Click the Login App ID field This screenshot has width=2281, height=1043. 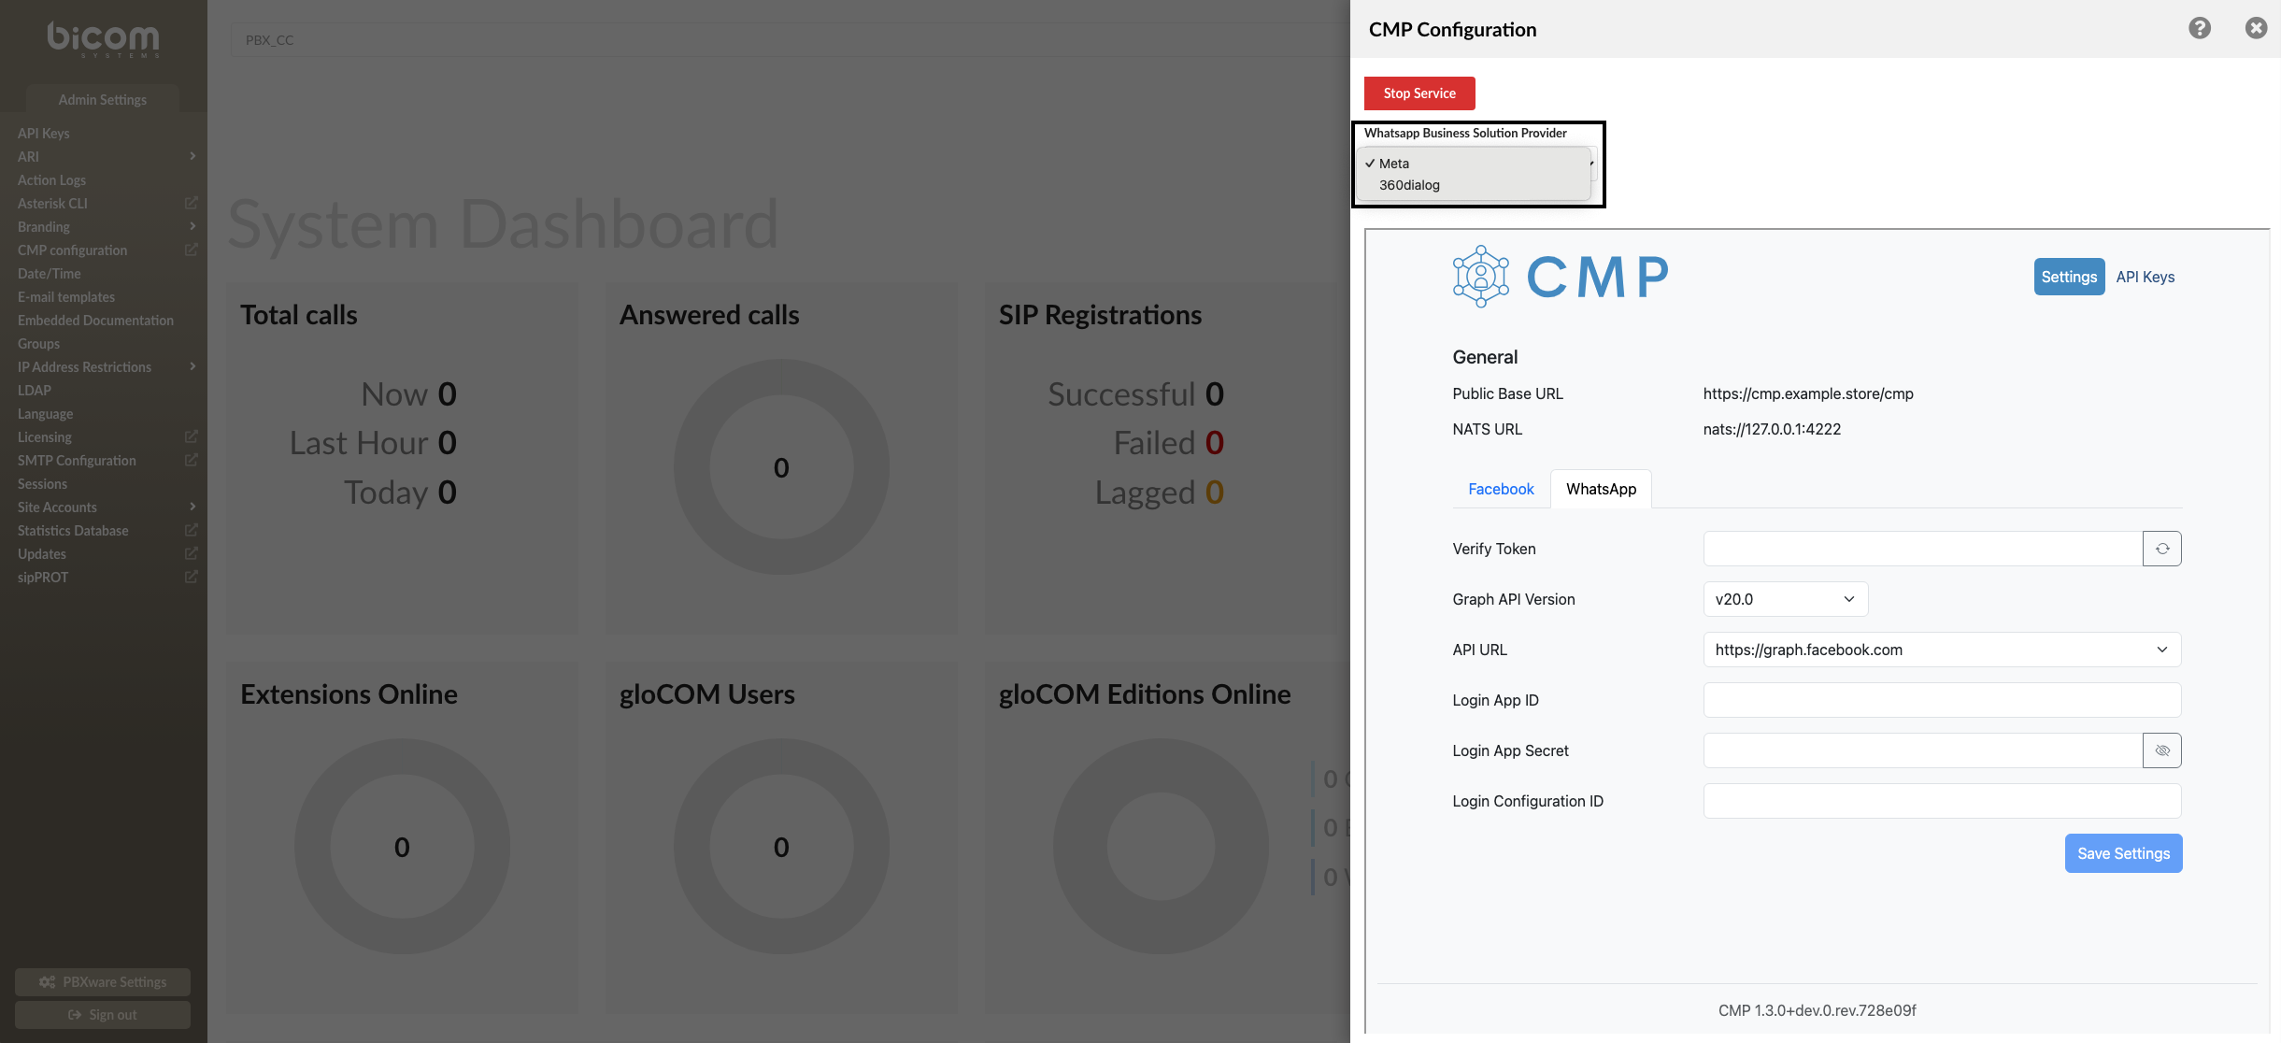[x=1942, y=700]
